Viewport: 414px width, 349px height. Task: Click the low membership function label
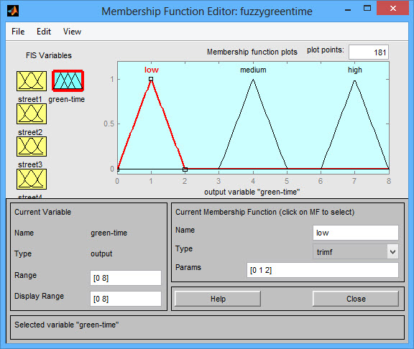(x=151, y=70)
